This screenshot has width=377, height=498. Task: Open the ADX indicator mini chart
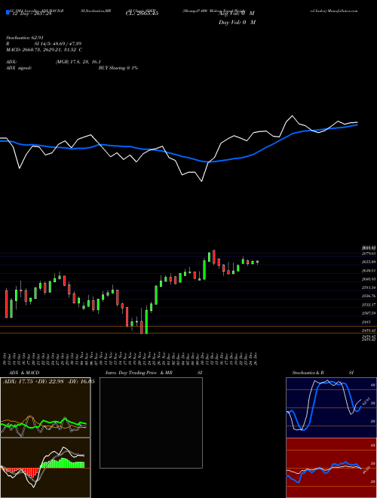pos(45,407)
